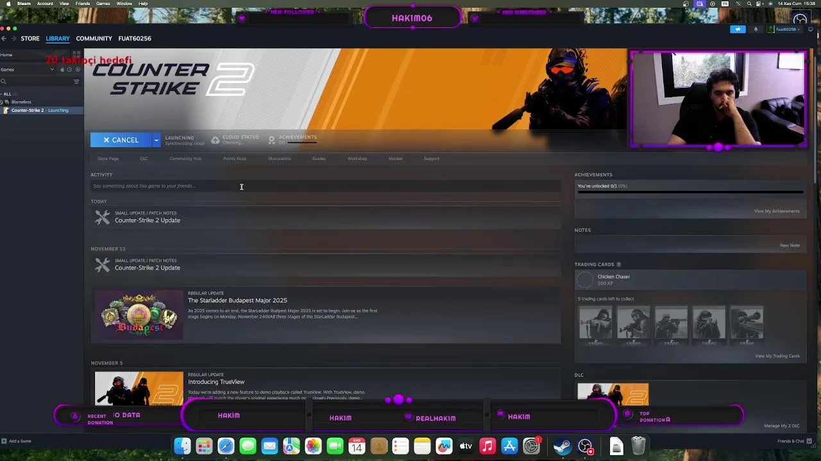Open the Steam menu in menu bar

[x=24, y=4]
